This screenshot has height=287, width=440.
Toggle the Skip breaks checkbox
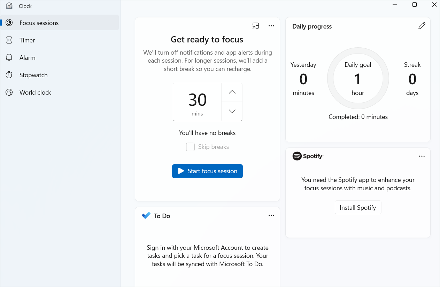[190, 147]
